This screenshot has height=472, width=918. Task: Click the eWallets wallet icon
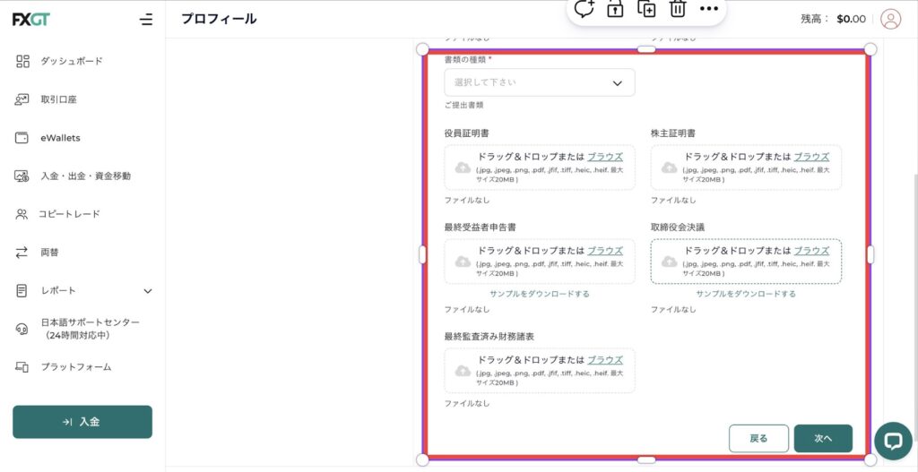pos(22,138)
